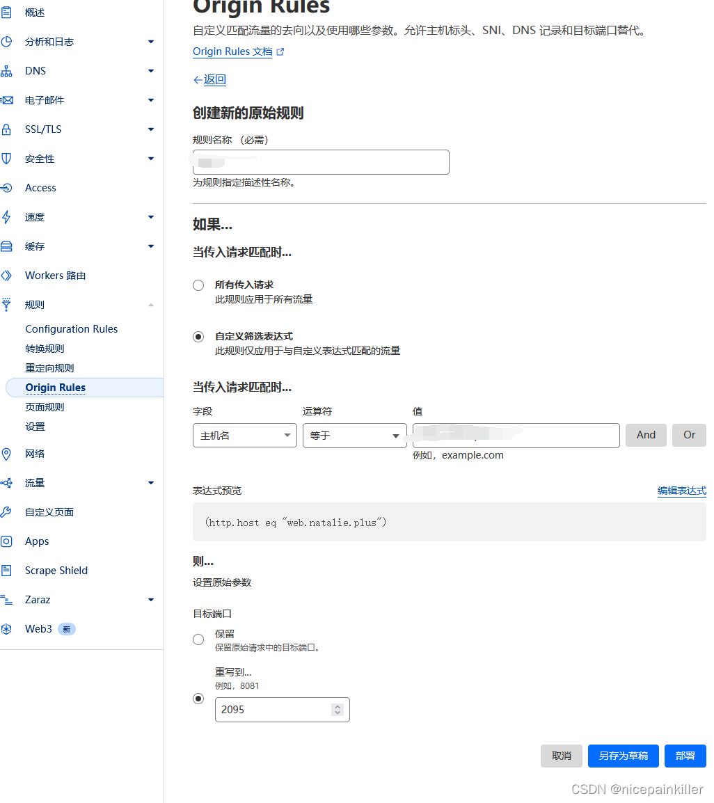Collapse the 规则 sidebar section
This screenshot has width=714, height=803.
(150, 304)
